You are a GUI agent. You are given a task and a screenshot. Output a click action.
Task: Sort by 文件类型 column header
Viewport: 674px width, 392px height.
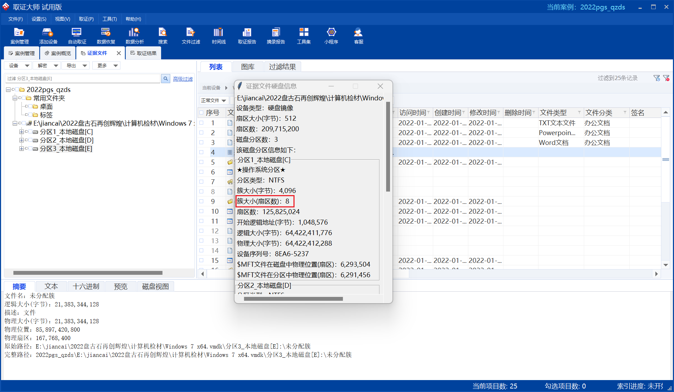pos(560,113)
